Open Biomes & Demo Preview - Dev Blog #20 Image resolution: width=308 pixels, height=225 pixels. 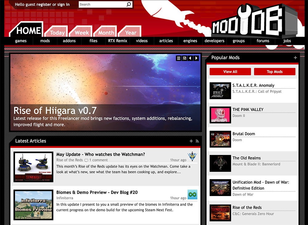[97, 192]
